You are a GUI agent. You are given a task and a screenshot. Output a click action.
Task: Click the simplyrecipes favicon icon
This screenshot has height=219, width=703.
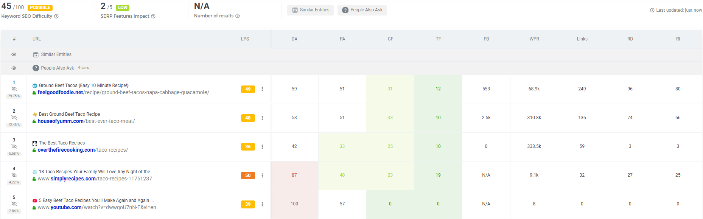tap(35, 172)
